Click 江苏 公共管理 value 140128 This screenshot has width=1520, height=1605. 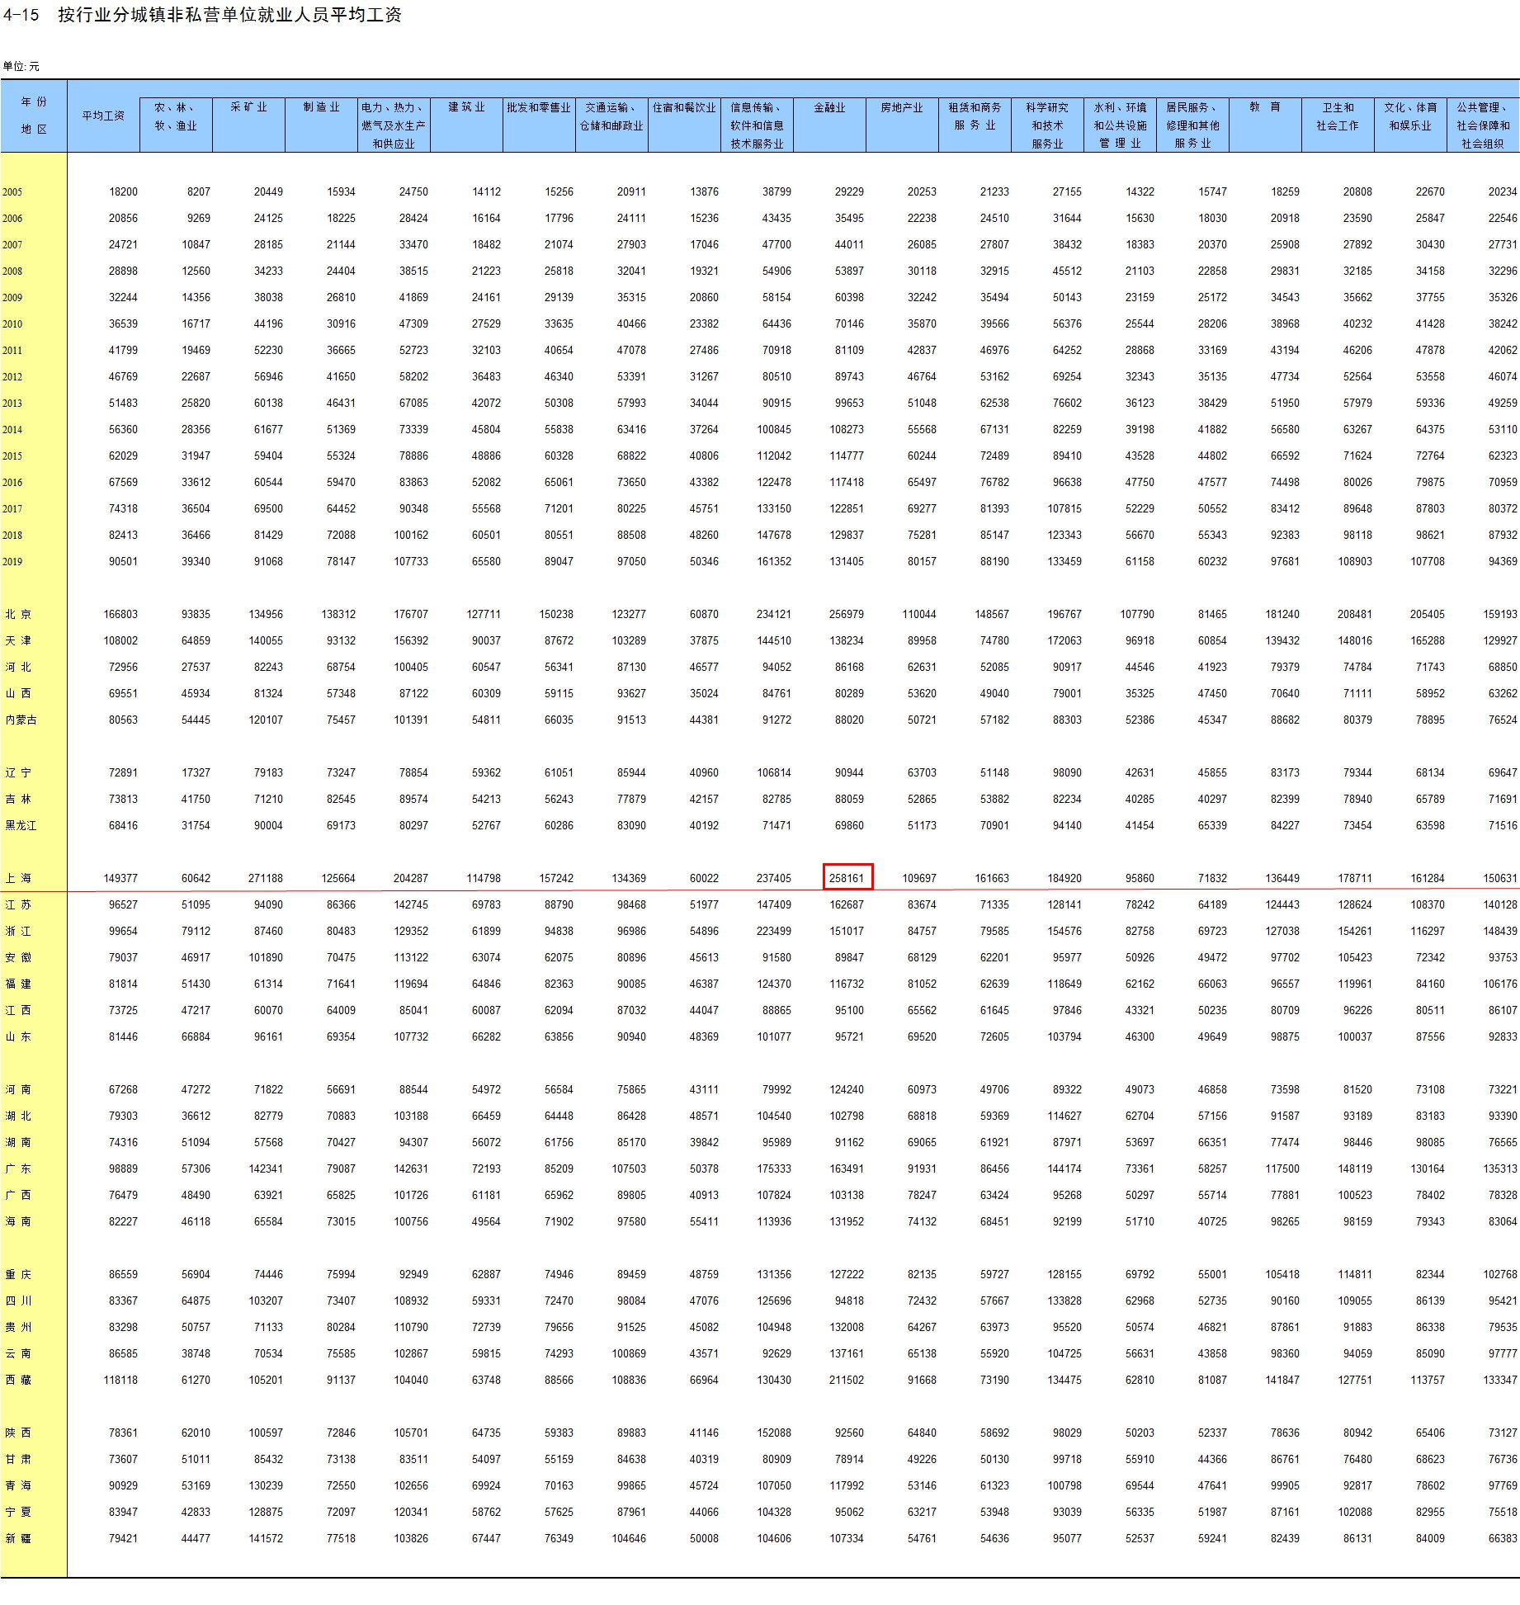[x=1500, y=905]
